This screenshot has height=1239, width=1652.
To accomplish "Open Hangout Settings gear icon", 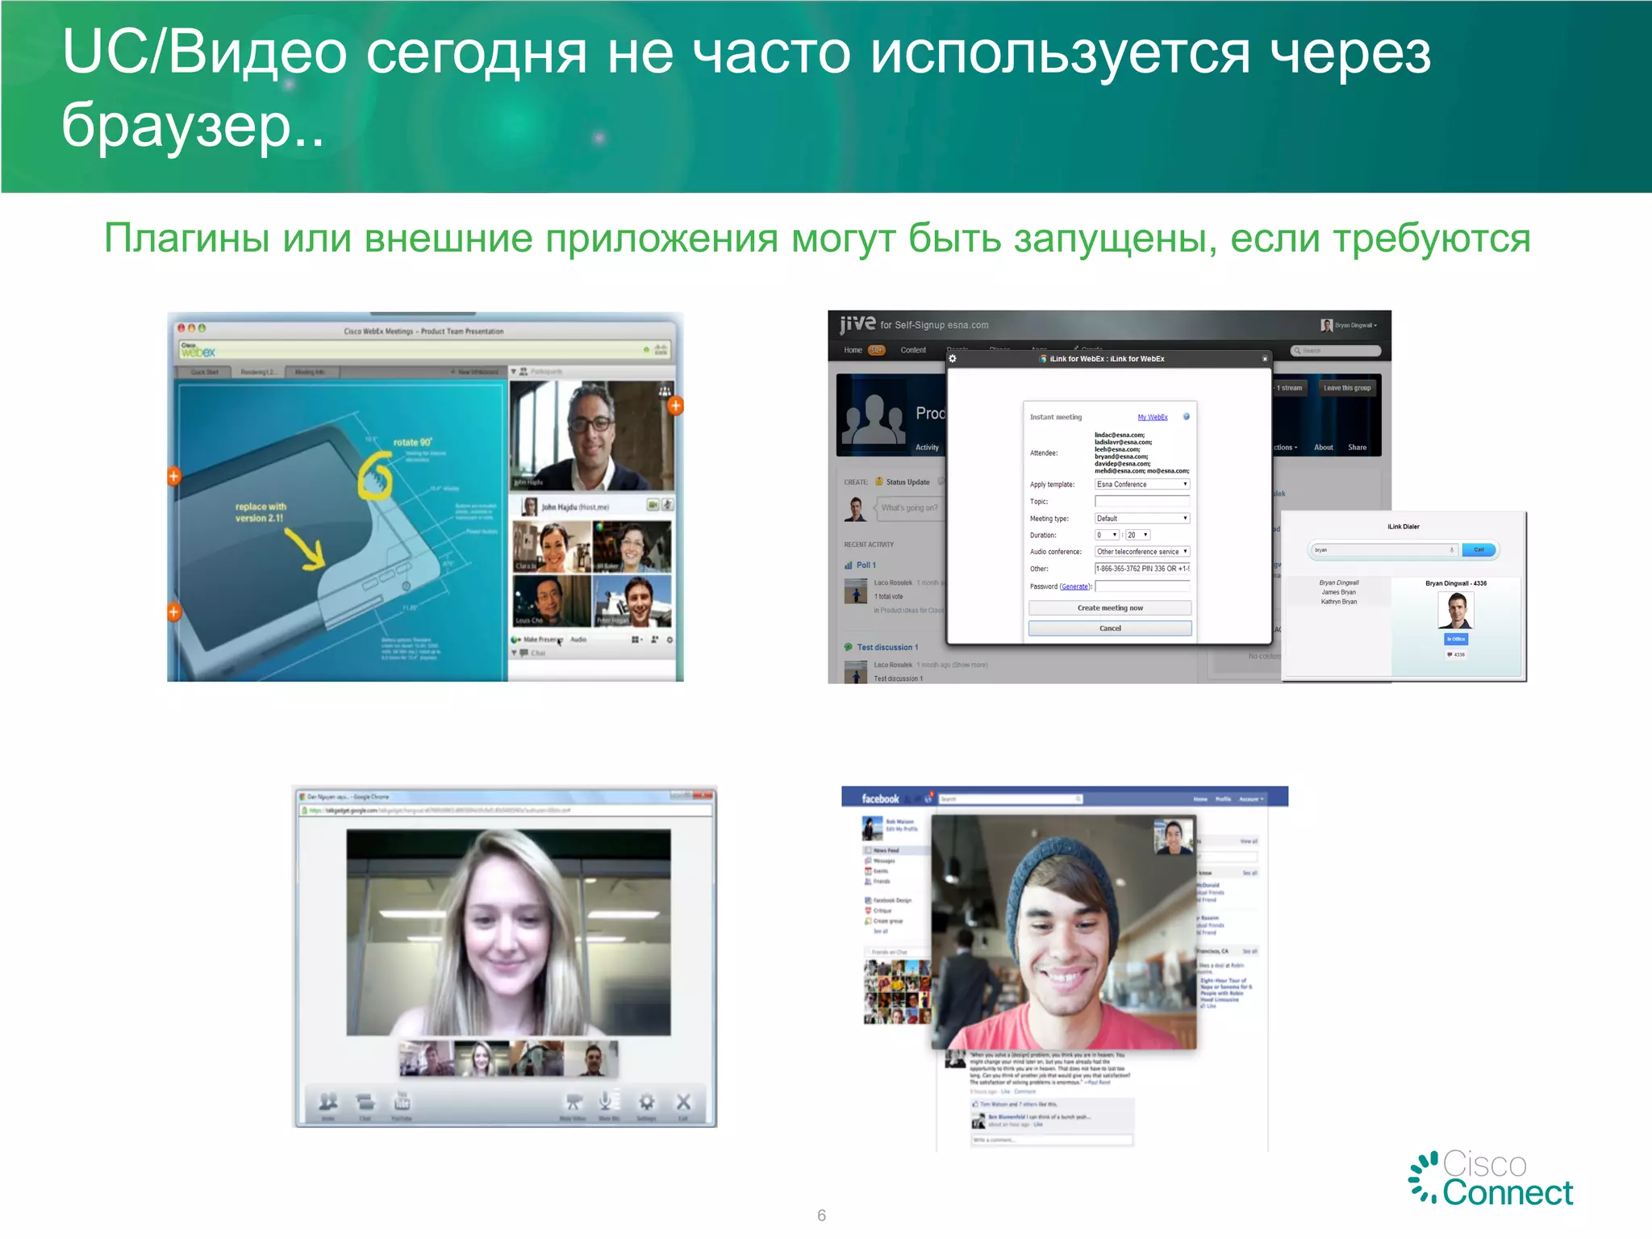I will point(646,1102).
